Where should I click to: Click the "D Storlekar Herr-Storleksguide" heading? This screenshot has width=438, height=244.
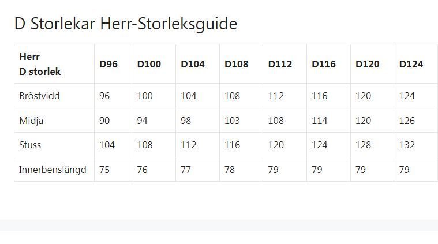(x=125, y=24)
